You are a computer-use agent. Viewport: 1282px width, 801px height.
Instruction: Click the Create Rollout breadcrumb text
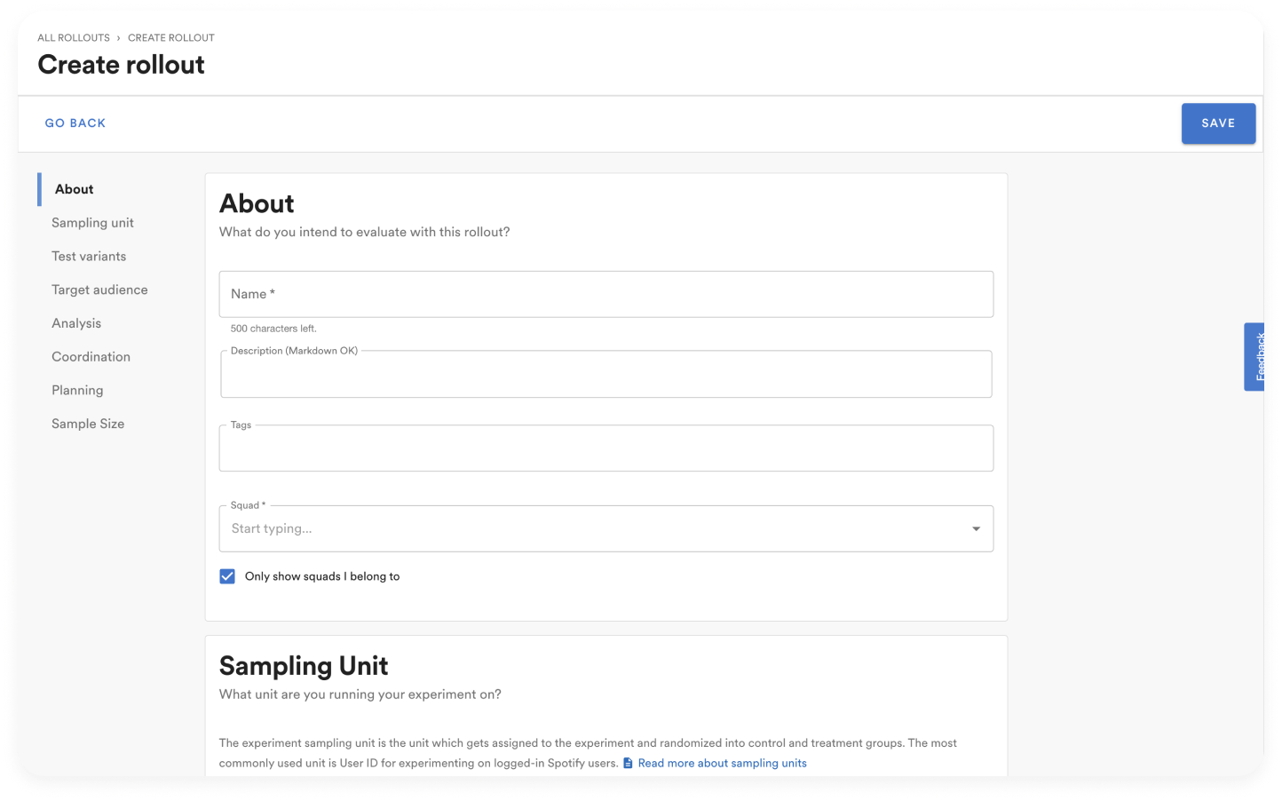[x=171, y=37]
